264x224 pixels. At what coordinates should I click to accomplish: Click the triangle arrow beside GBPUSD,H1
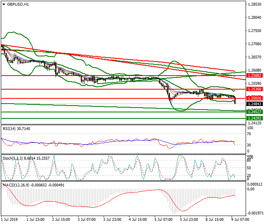click(x=4, y=4)
